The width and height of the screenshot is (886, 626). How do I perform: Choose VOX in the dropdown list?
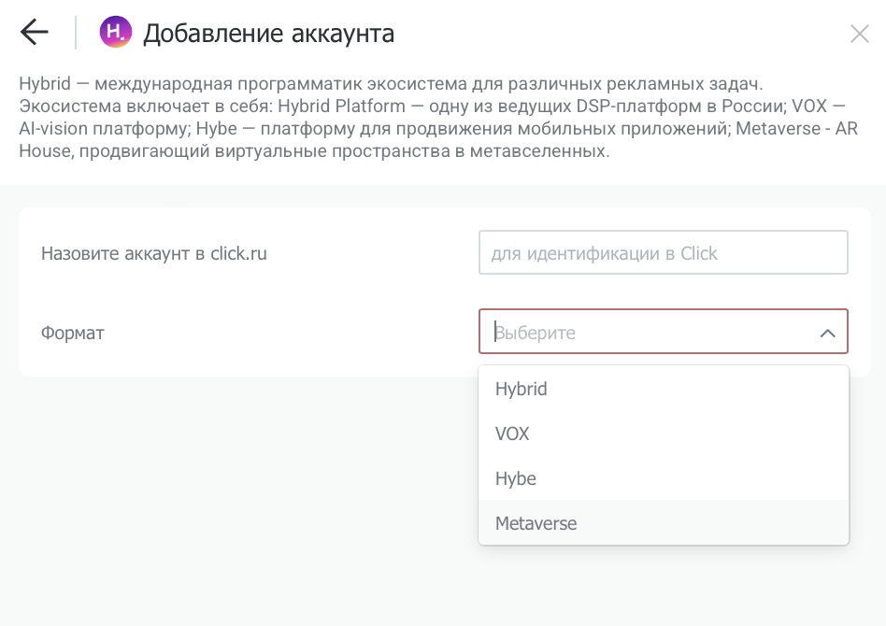pos(664,434)
